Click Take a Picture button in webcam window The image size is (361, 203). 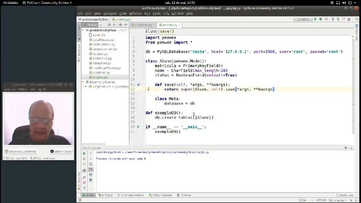tap(61, 151)
